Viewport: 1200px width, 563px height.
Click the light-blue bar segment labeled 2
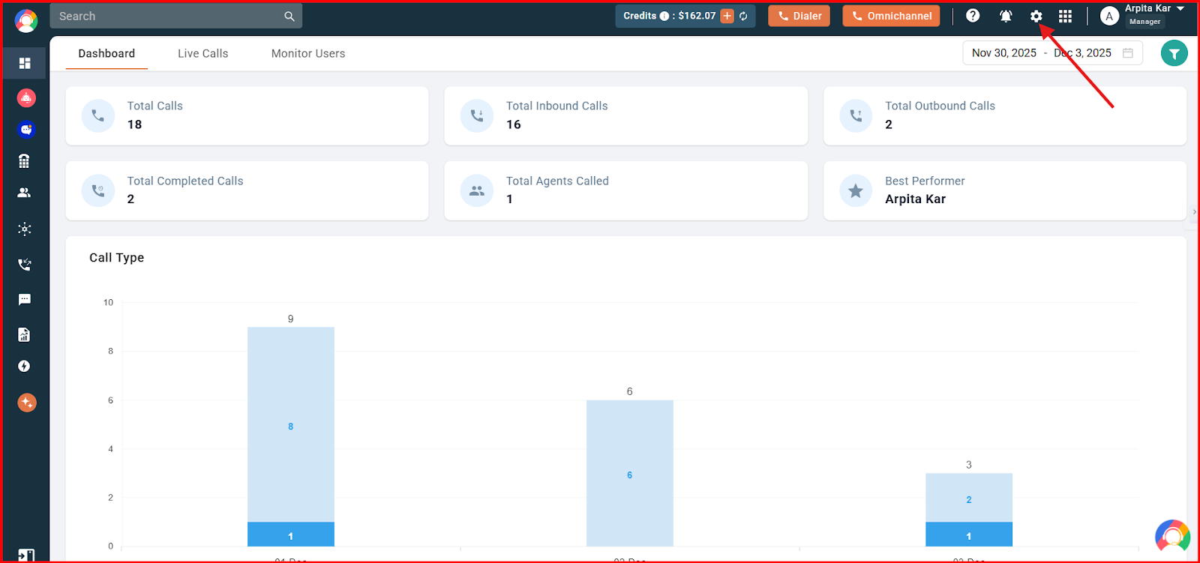[x=969, y=498]
